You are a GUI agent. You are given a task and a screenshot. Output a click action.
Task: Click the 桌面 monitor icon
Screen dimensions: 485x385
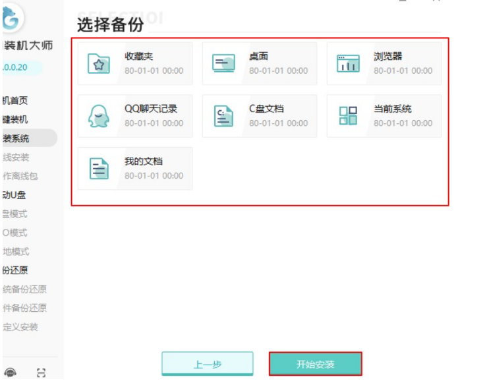point(223,63)
